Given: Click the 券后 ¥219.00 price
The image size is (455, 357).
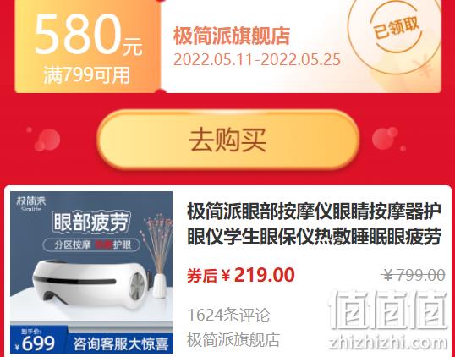Looking at the screenshot, I should [241, 275].
